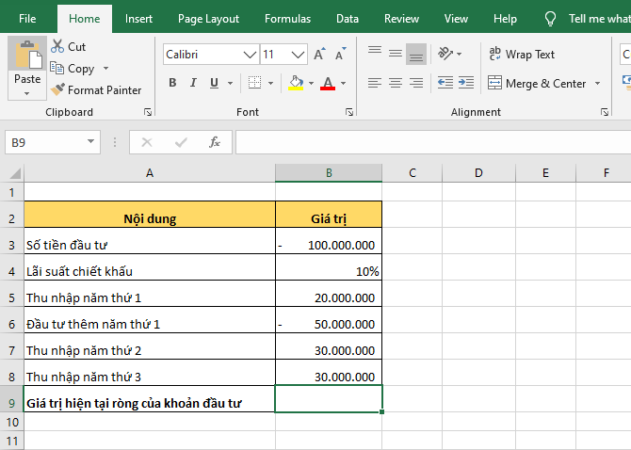Expand the font size 11 dropdown

pyautogui.click(x=299, y=55)
